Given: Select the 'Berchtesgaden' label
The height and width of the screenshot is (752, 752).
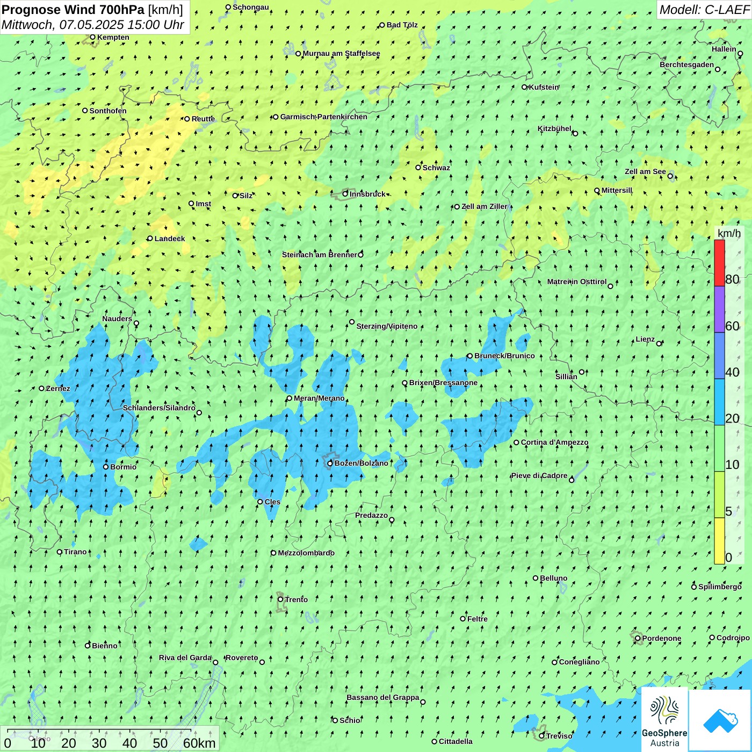Looking at the screenshot, I should pos(687,65).
